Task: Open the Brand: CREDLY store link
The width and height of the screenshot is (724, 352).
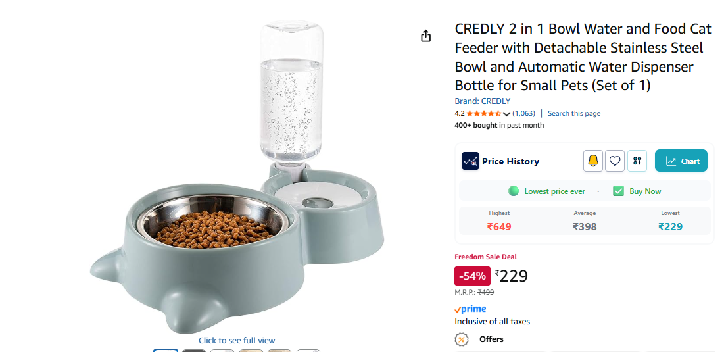Action: [x=483, y=101]
